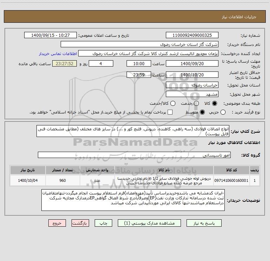
Task: Click the نام دستگاه خریدار label
Action: 244,45
